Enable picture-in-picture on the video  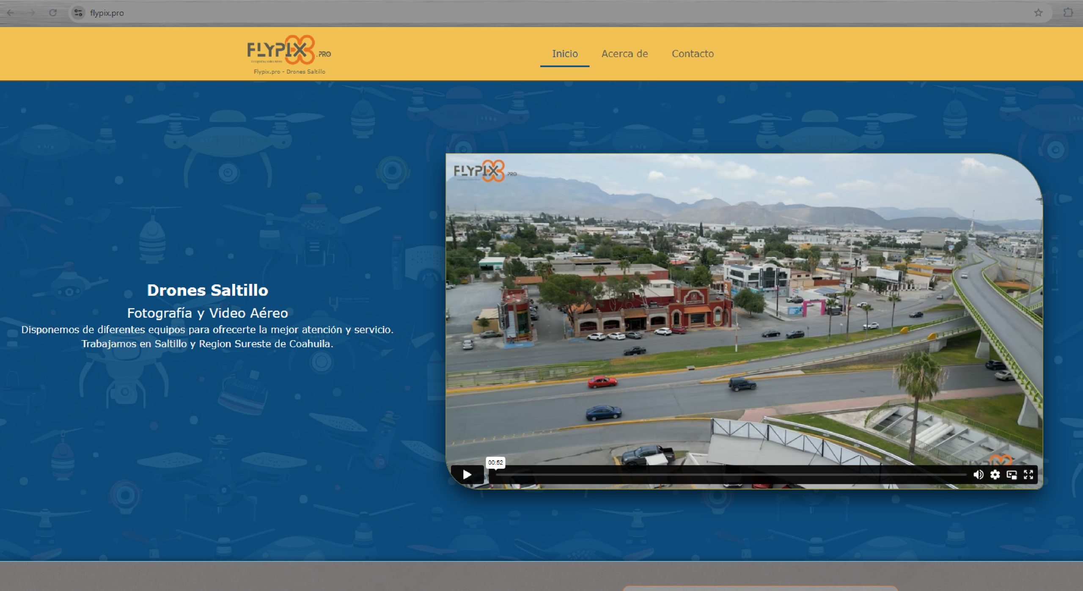1012,474
